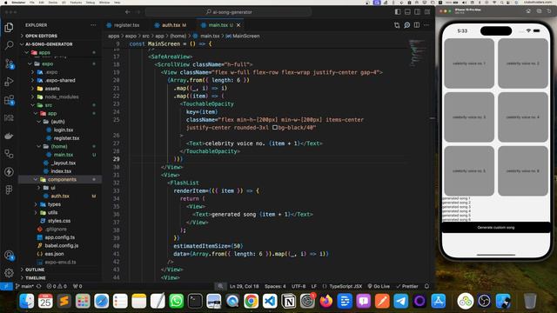Click the Simulator rotate icon
The width and height of the screenshot is (557, 313).
pyautogui.click(x=549, y=11)
